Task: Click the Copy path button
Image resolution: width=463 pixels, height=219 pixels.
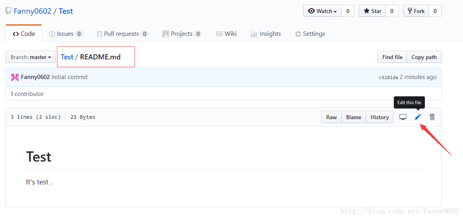Action: click(424, 57)
